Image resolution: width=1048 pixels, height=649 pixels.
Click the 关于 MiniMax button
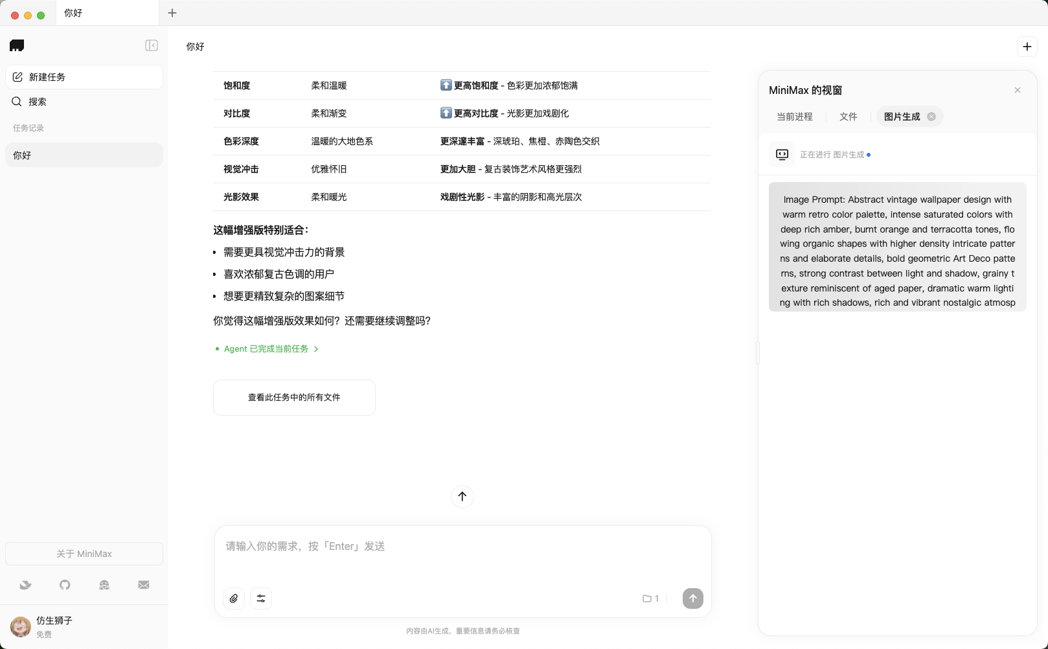click(84, 554)
